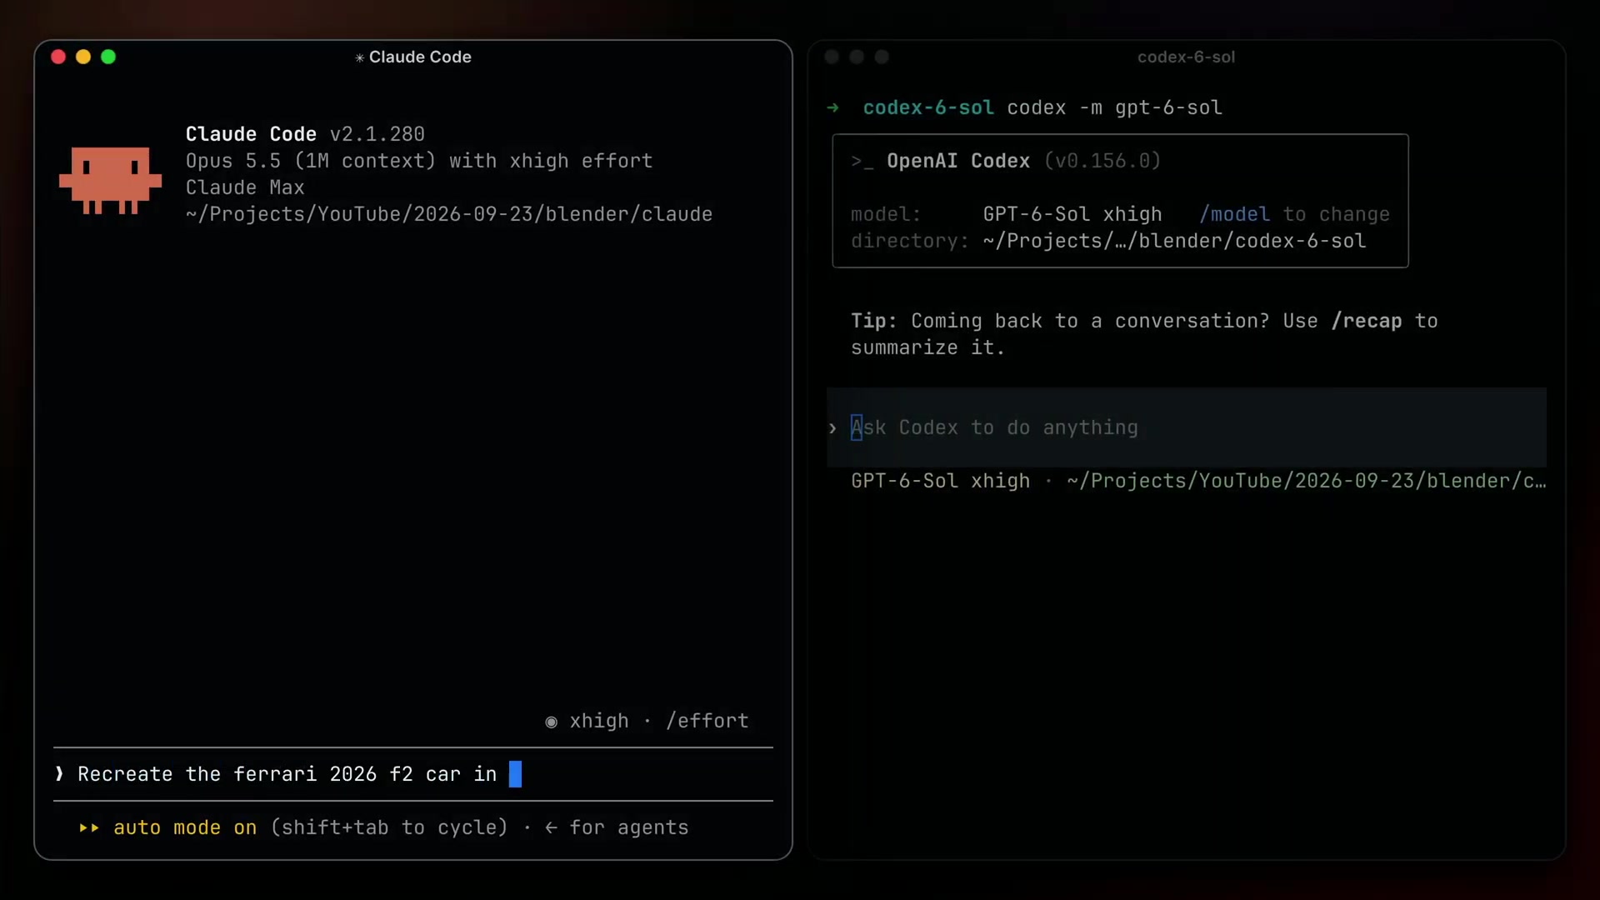Close the Claude Code window with red button
The width and height of the screenshot is (1600, 900).
(x=58, y=57)
